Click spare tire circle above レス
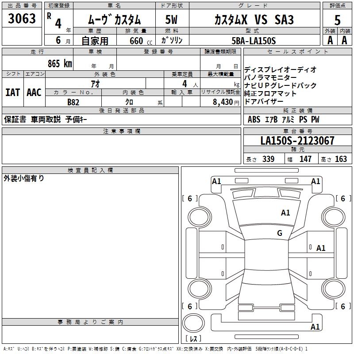This screenshot has height=354, width=354. (193, 323)
